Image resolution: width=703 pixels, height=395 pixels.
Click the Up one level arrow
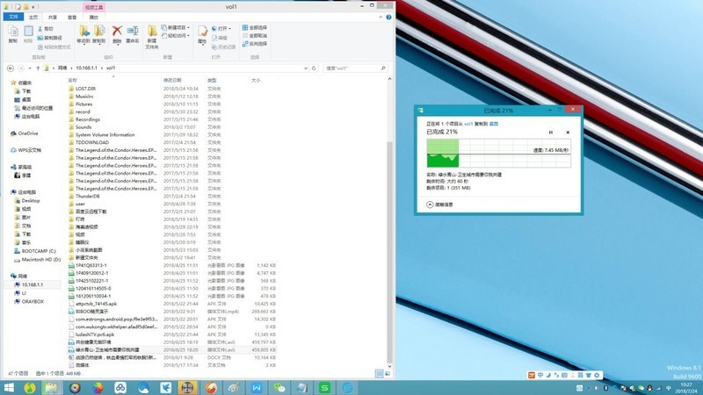coord(38,67)
